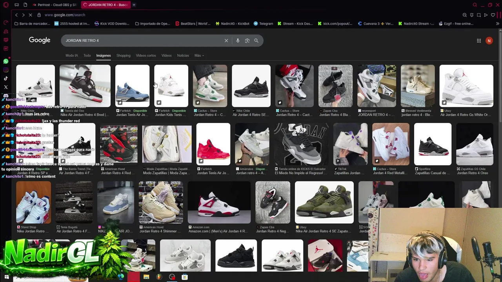Submit search with magnifier button

coord(256,40)
